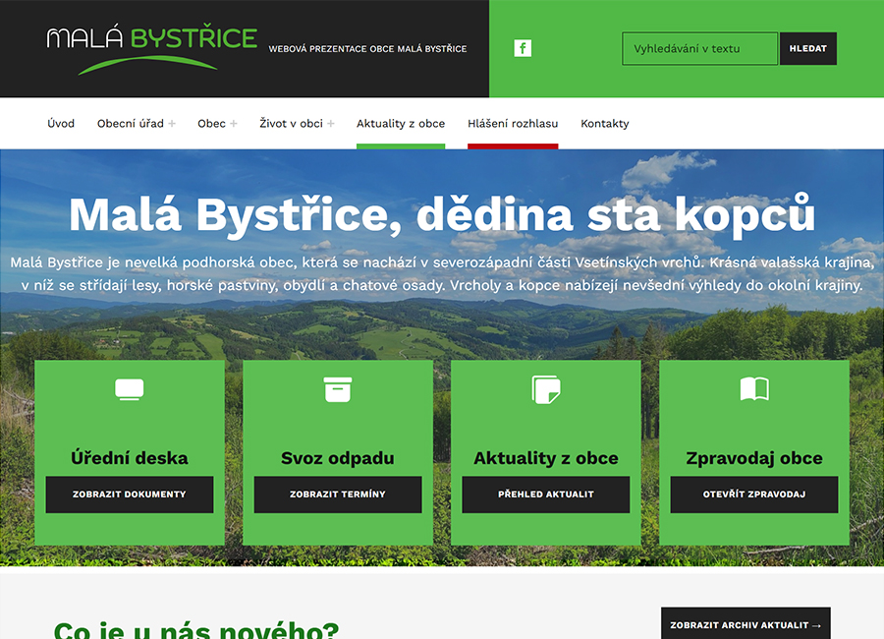The height and width of the screenshot is (639, 884).
Task: Open the Facebook page icon
Action: [522, 47]
